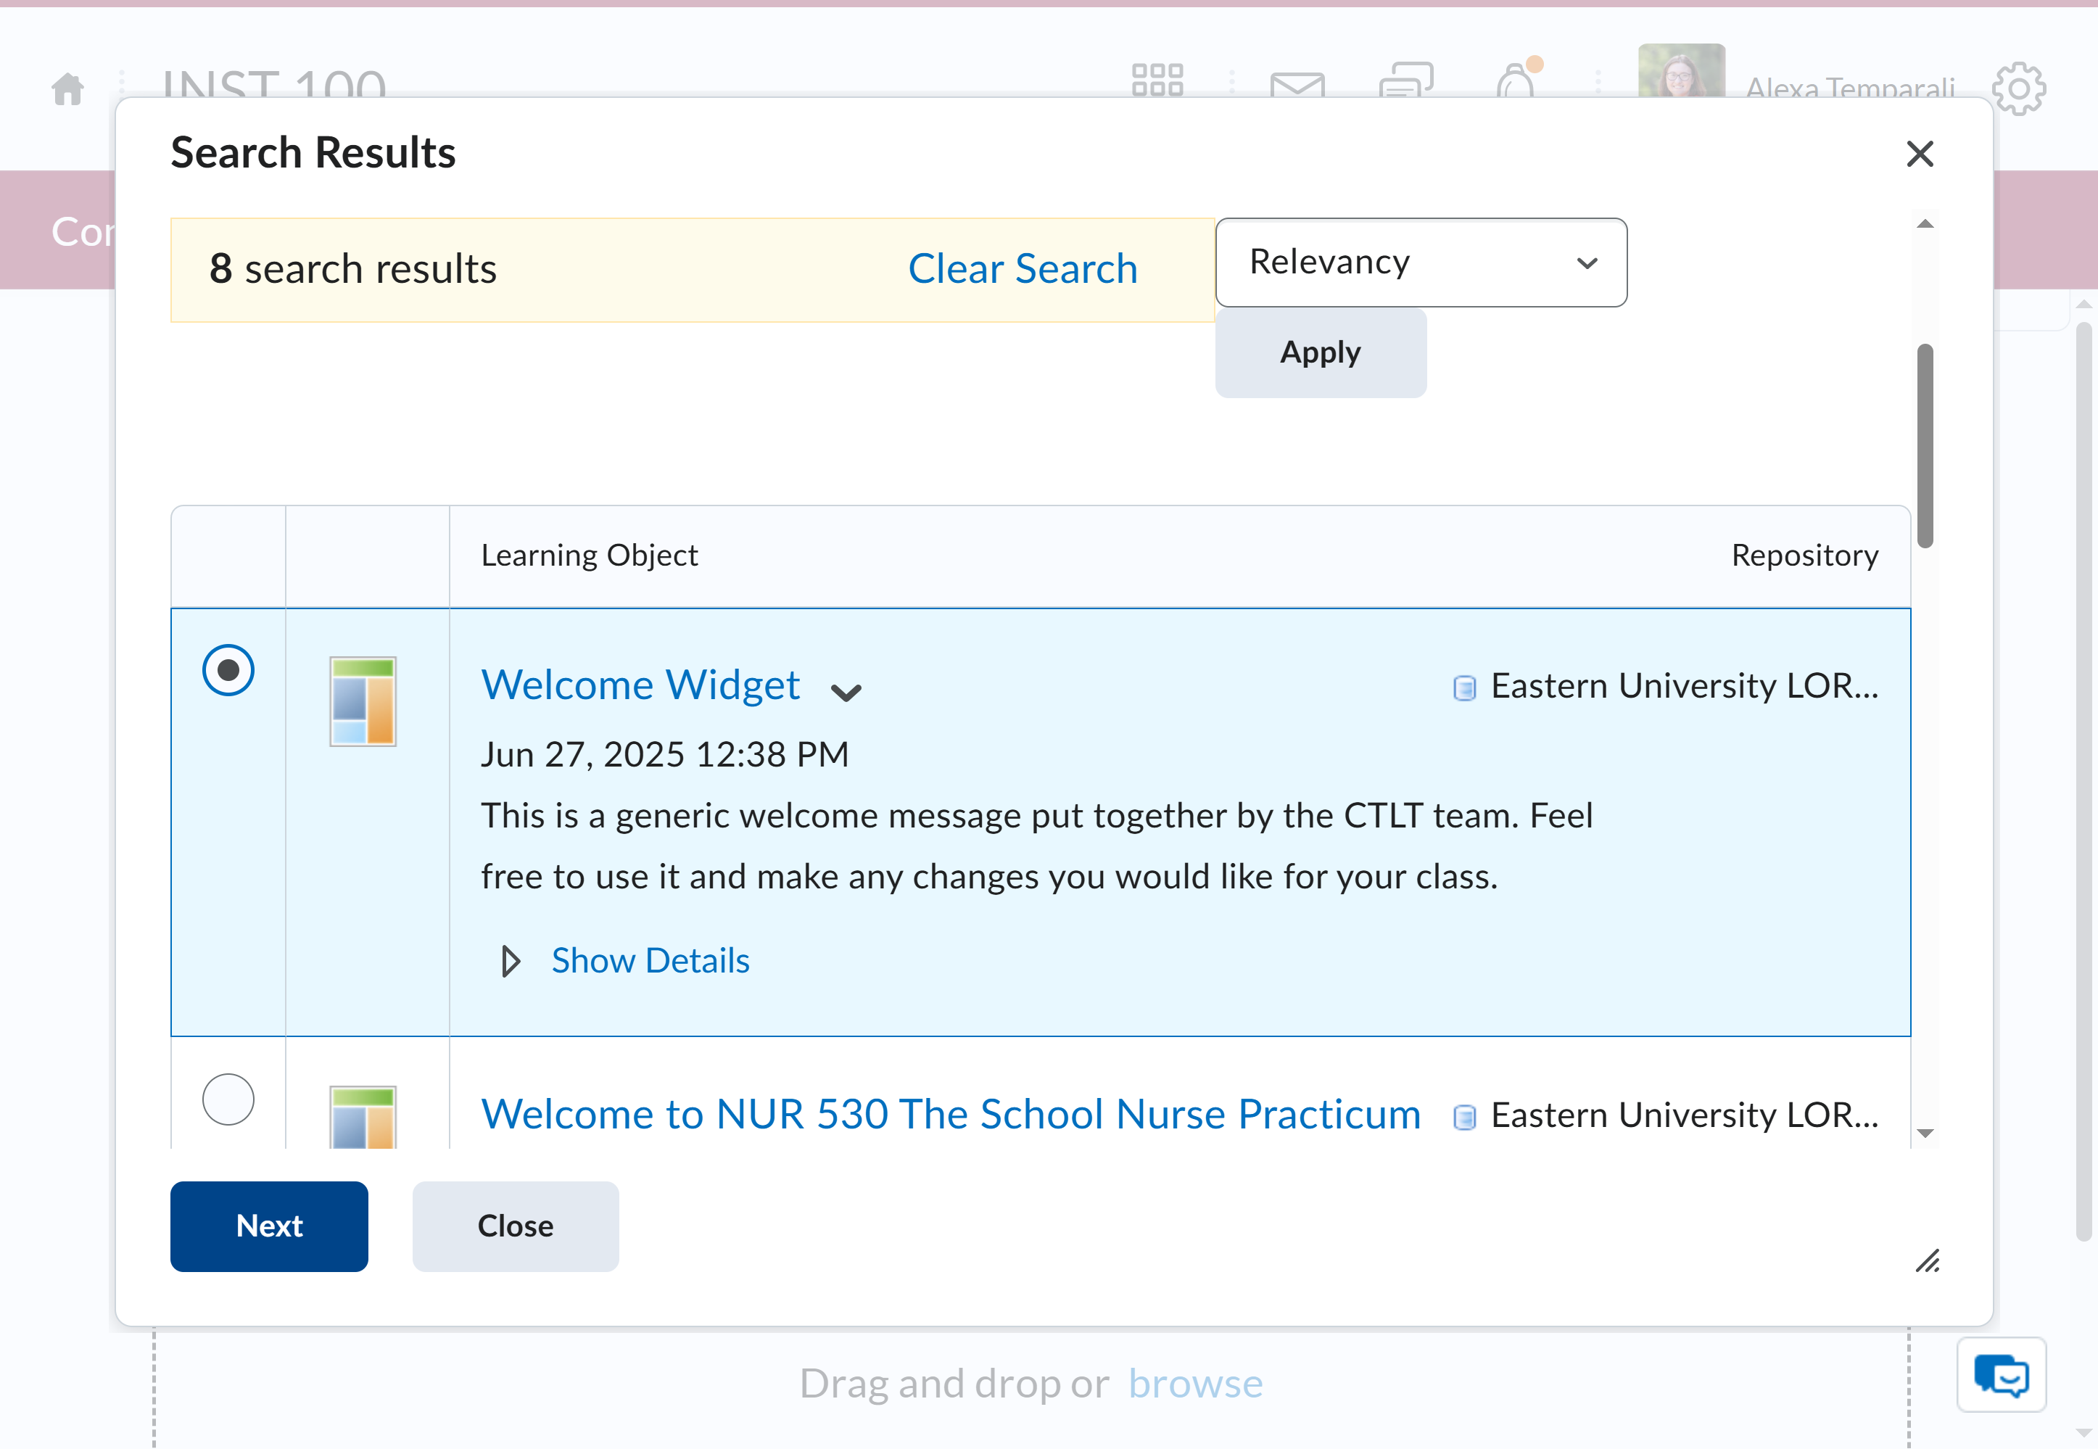2098x1449 pixels.
Task: Click the Next button
Action: (x=270, y=1226)
